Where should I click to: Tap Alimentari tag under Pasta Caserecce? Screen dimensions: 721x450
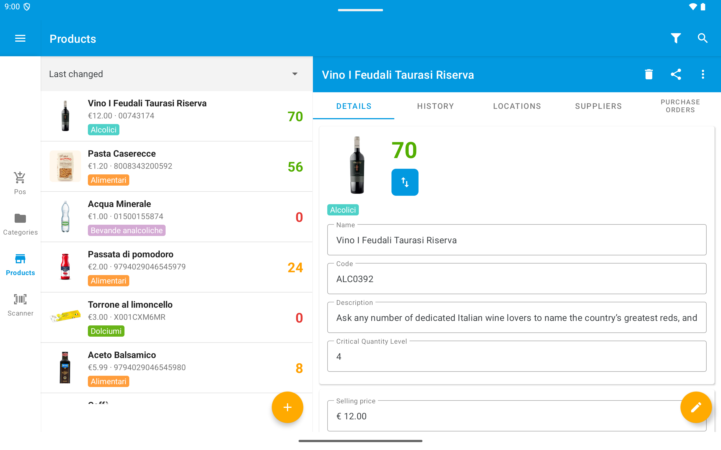tap(108, 180)
